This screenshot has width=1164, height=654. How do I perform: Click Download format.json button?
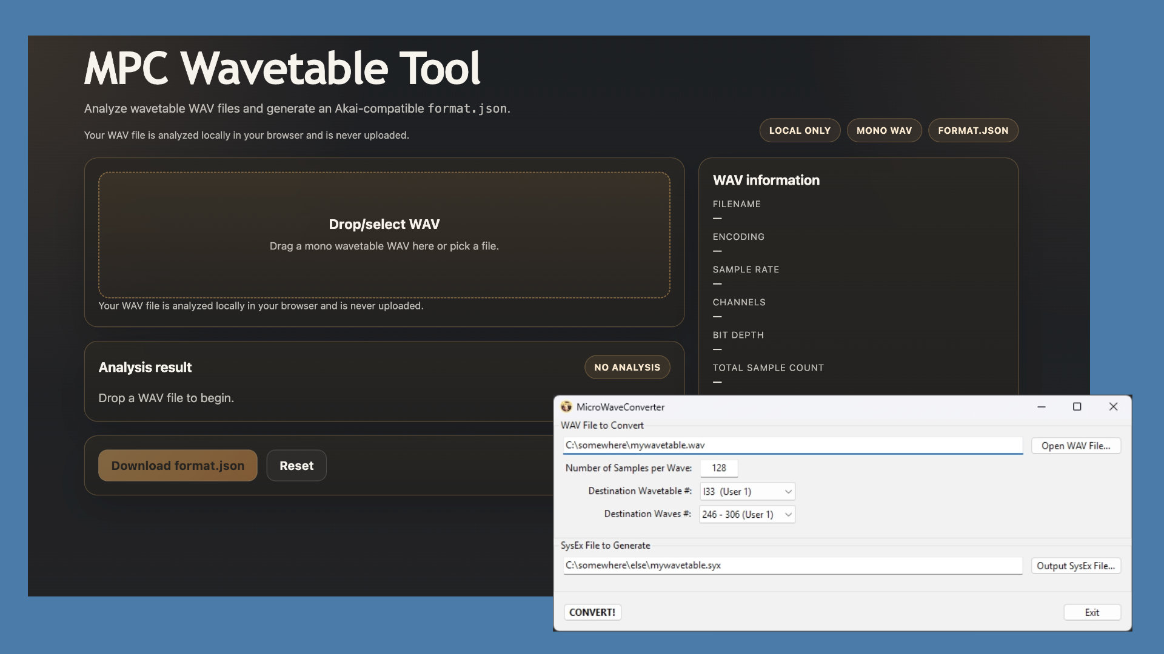(x=178, y=466)
